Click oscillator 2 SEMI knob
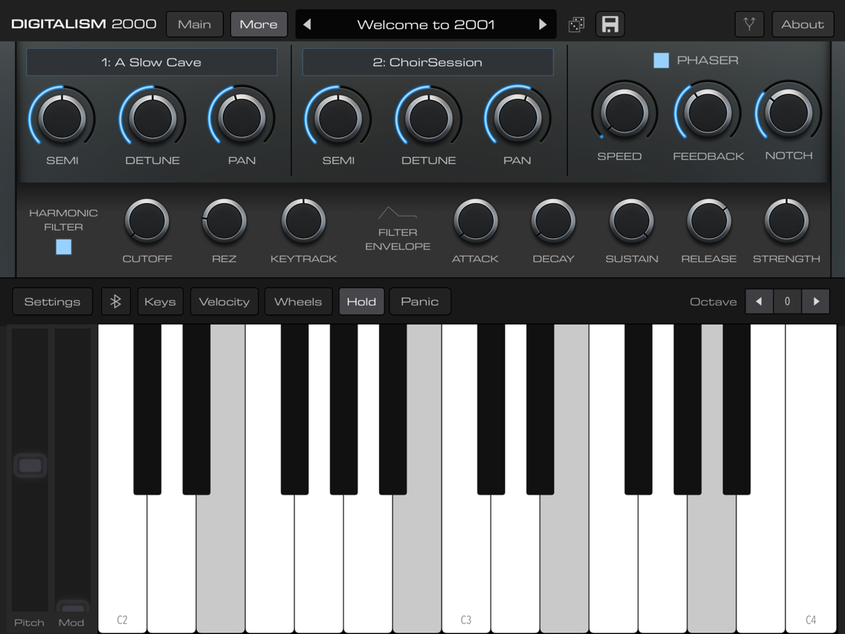The height and width of the screenshot is (634, 845). (338, 117)
